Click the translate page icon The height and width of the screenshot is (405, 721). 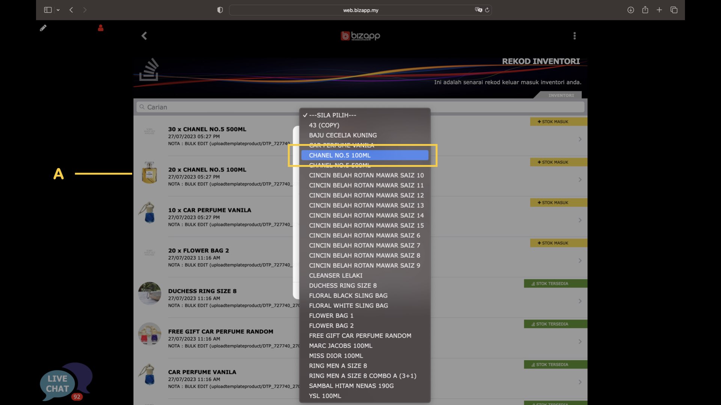478,10
